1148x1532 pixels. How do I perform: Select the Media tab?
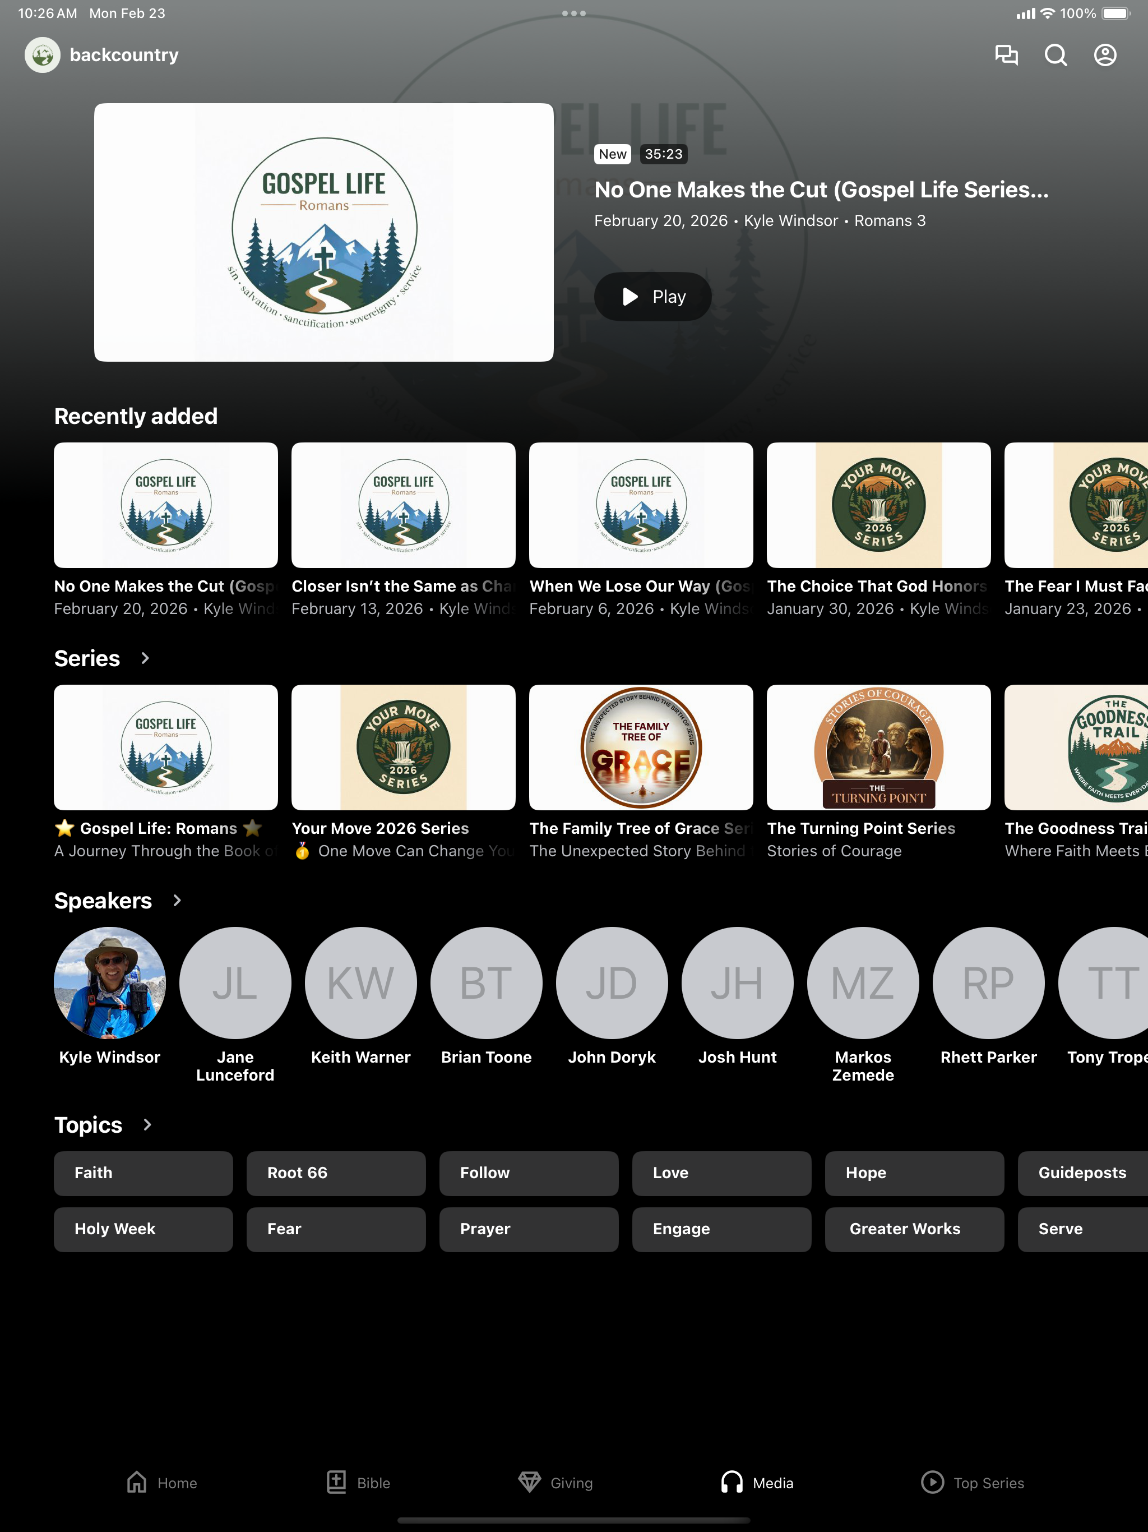coord(757,1482)
